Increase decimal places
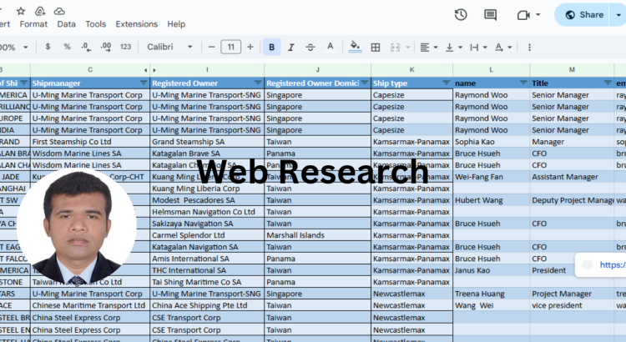This screenshot has width=626, height=342. pos(106,47)
